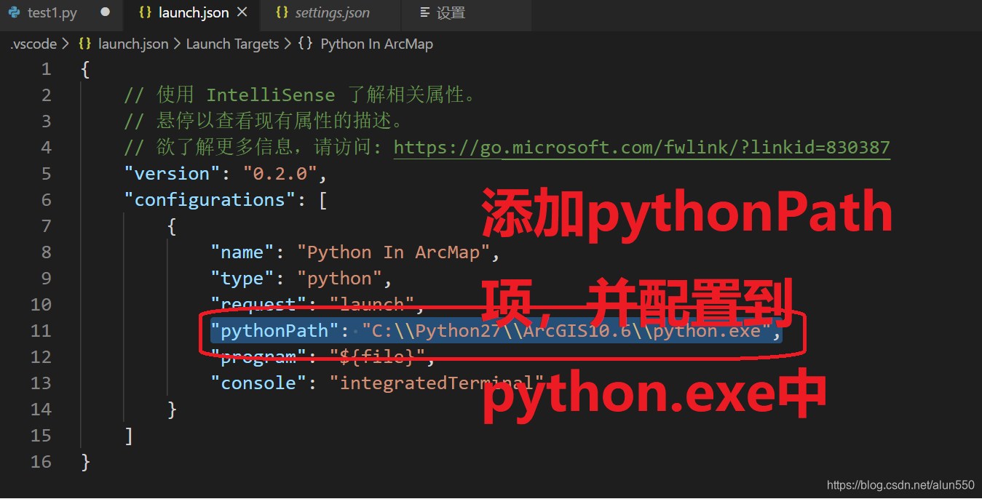The width and height of the screenshot is (982, 499).
Task: Open the settings.json tab
Action: click(332, 13)
